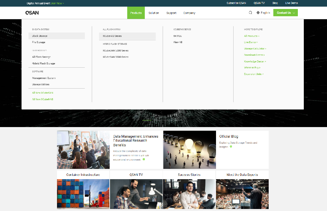Open Management System under Software
Screen dimensions: 327x211
pyautogui.click(x=44, y=78)
